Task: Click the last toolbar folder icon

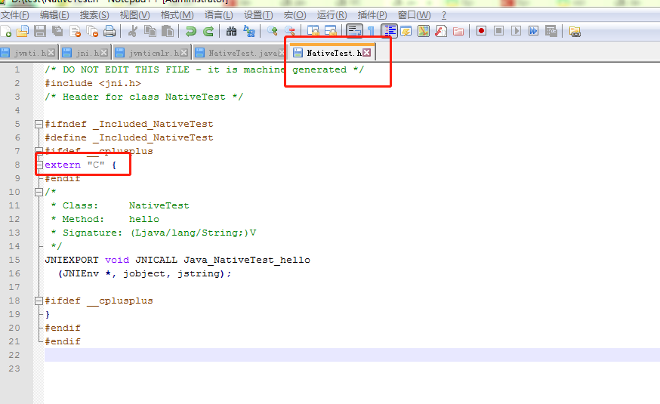Action: (575, 31)
